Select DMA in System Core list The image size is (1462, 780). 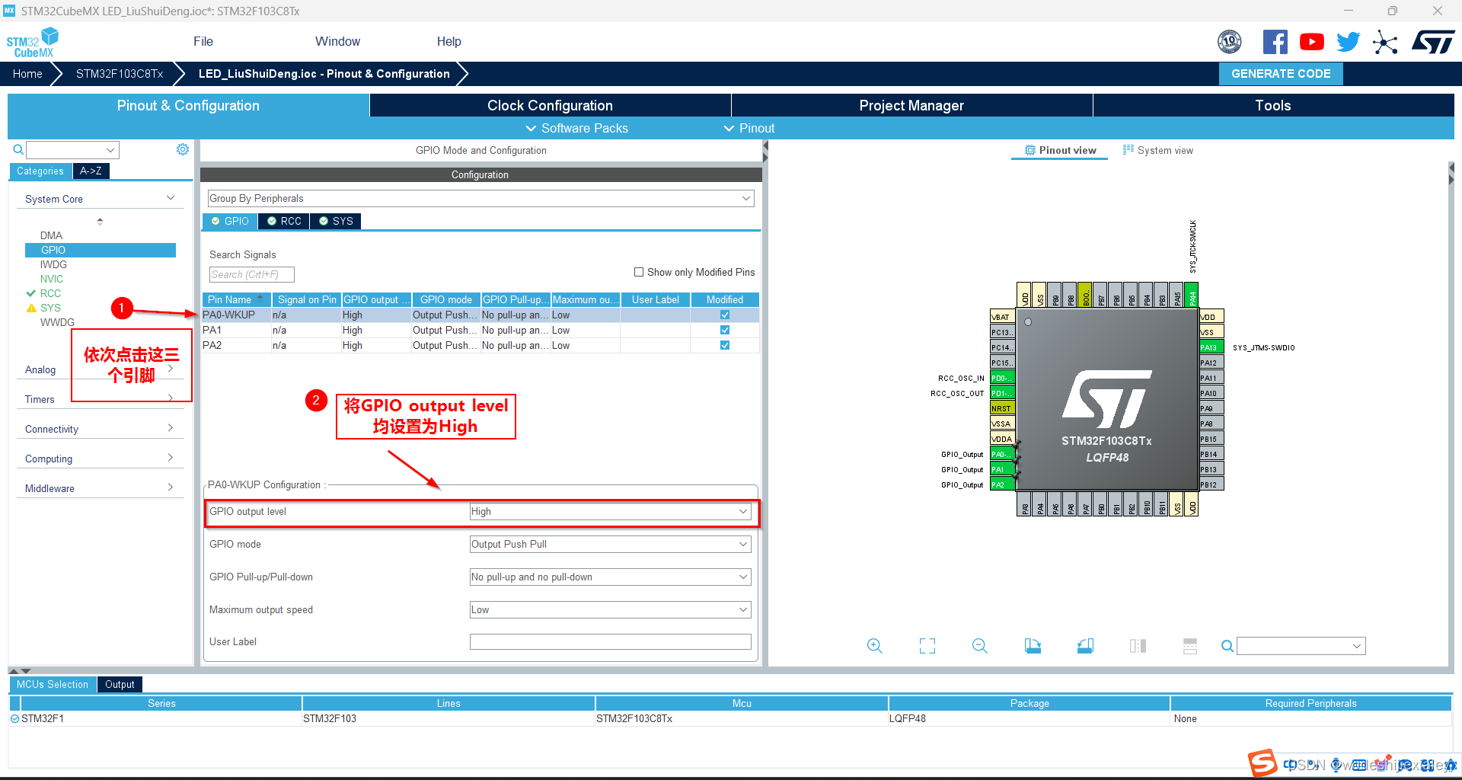[52, 235]
